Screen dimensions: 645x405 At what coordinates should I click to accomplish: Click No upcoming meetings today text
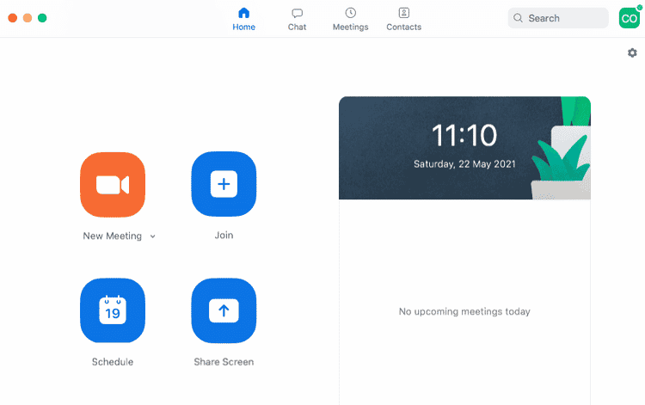(x=464, y=311)
